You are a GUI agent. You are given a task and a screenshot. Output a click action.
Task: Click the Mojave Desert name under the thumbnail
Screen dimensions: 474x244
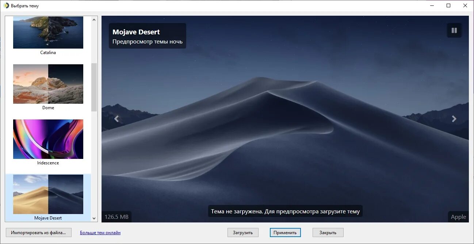pyautogui.click(x=48, y=218)
